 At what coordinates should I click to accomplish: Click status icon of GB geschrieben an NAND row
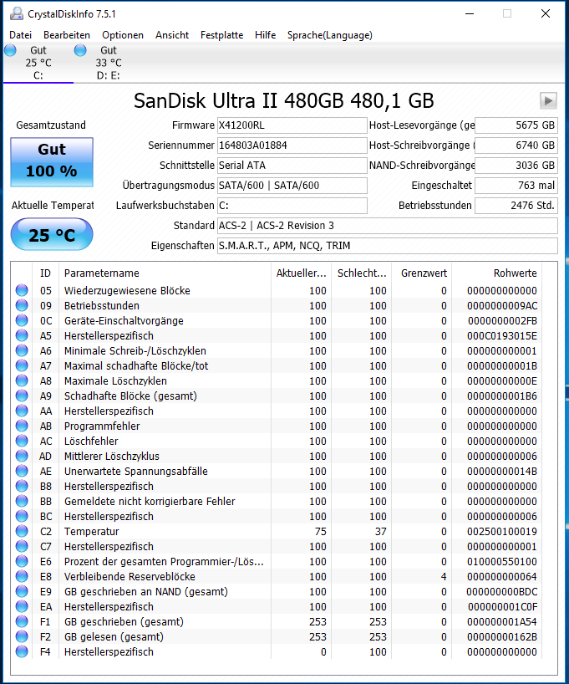coord(22,591)
